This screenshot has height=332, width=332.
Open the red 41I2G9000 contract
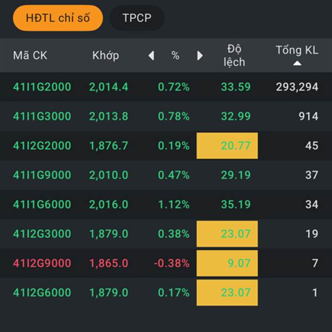(x=42, y=263)
